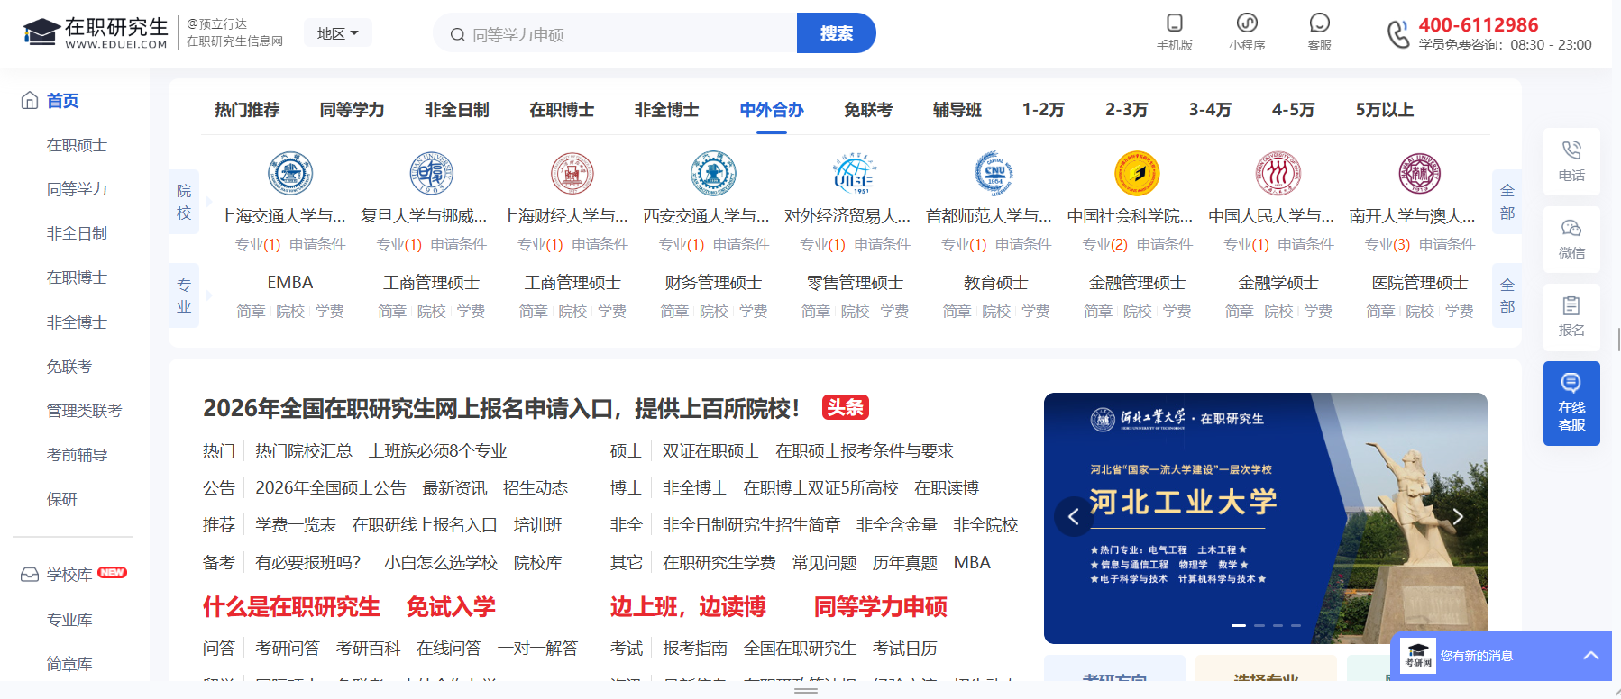Show previous banner slide arrow
Screen dimensions: 1621x699
point(1073,516)
